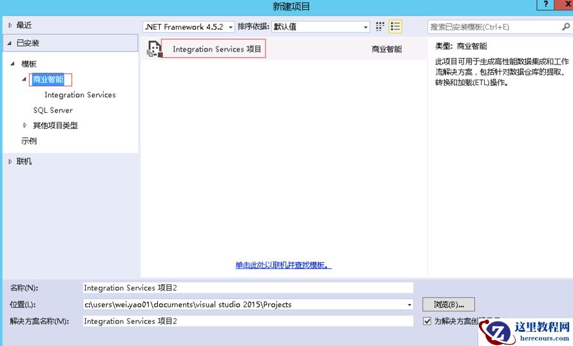Viewport: 573px width, 346px height.
Task: Open the location path dropdown arrow
Action: click(409, 304)
